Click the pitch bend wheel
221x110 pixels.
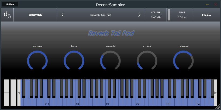[x=6, y=93]
